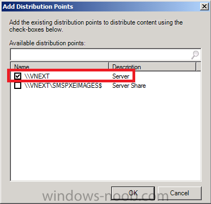Close the Add Distribution Points dialog
The height and width of the screenshot is (204, 211).
pos(204,7)
